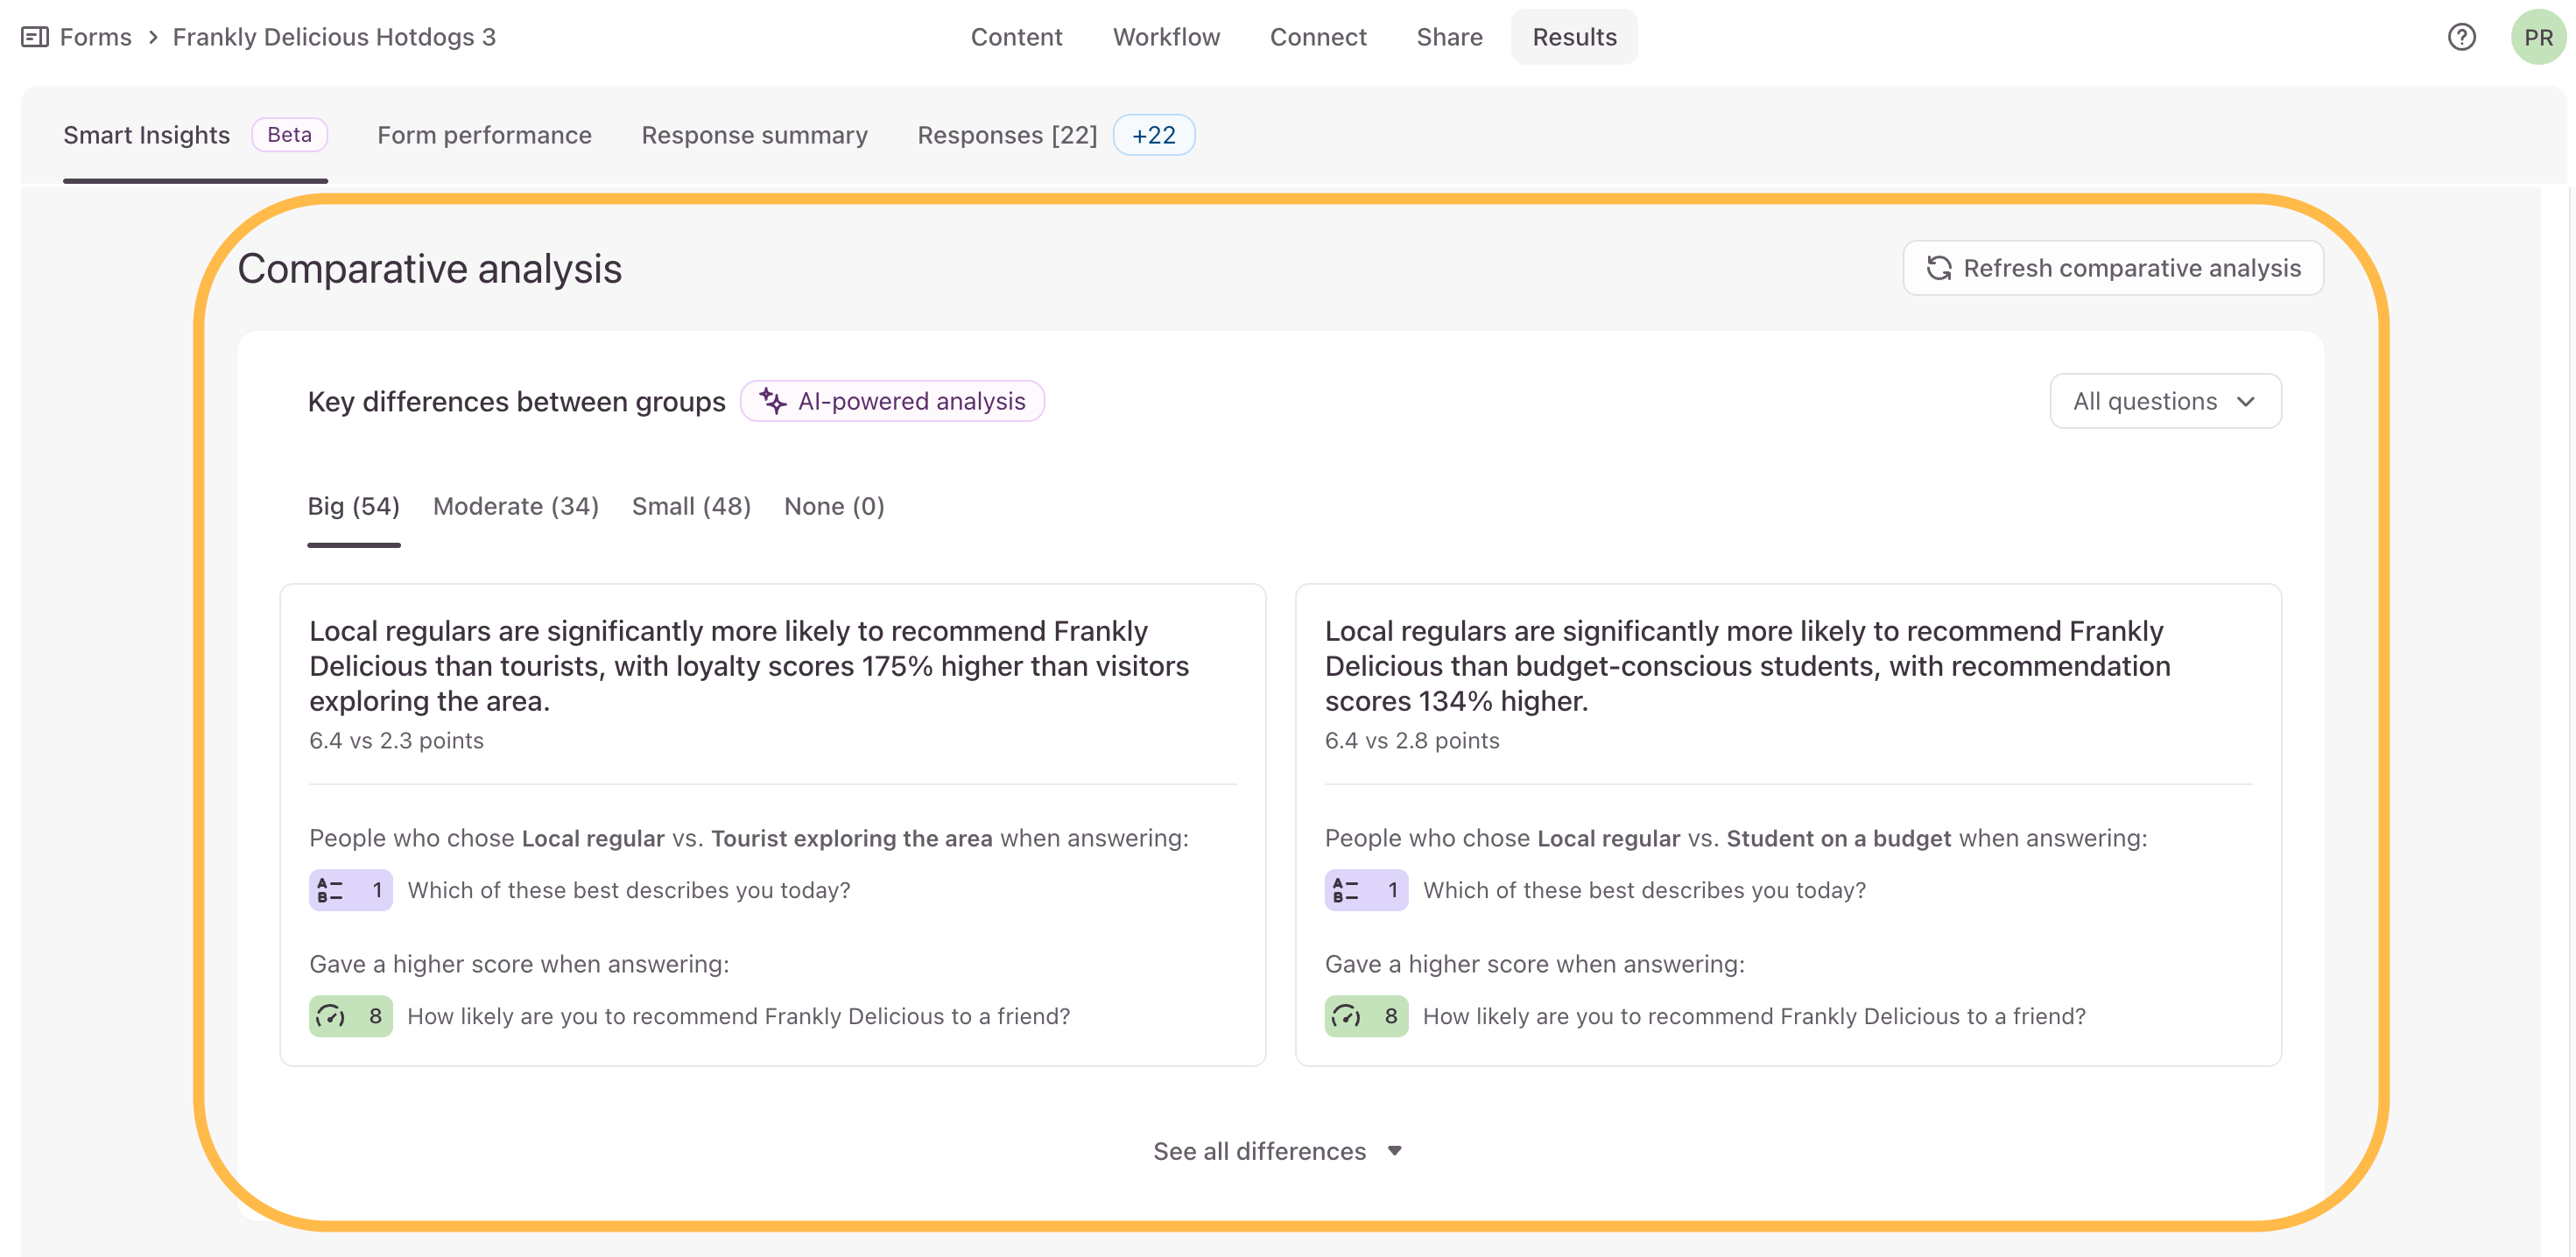The height and width of the screenshot is (1257, 2576).
Task: Click 'Key differences between groups' heading
Action: [x=516, y=401]
